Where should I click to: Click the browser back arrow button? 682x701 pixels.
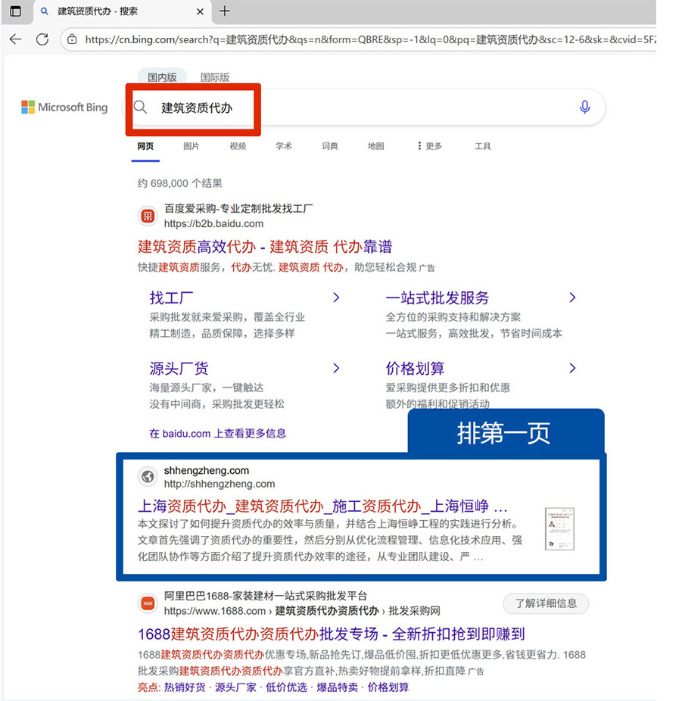[16, 39]
